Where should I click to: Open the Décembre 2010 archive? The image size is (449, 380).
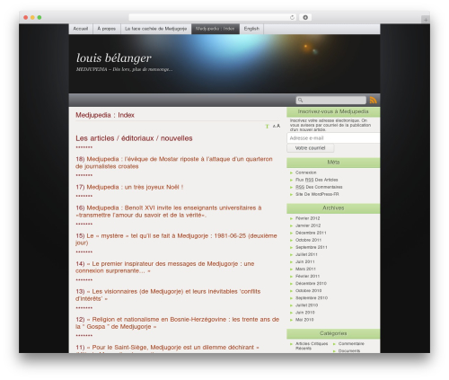pos(311,283)
